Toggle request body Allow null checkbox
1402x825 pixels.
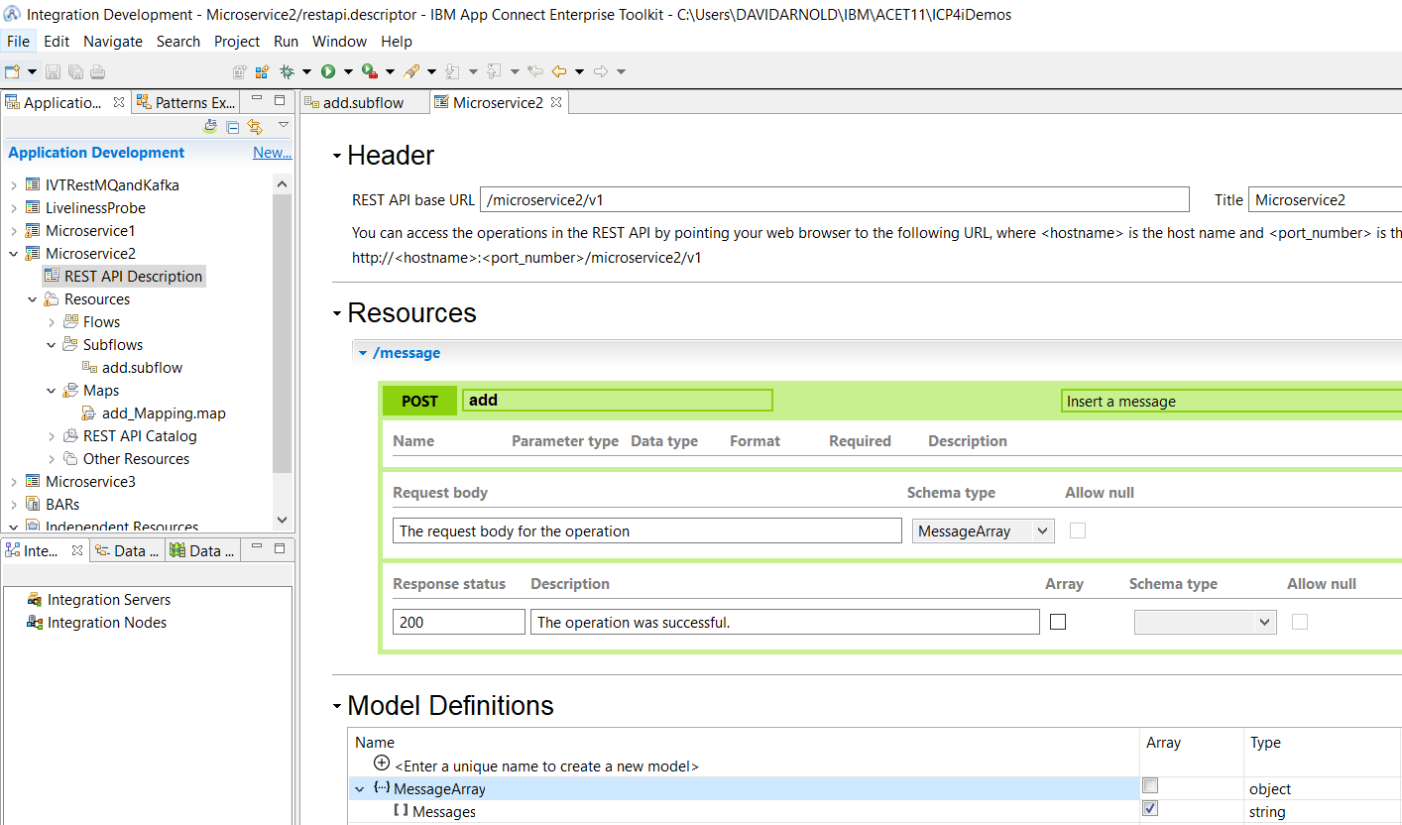[x=1078, y=531]
